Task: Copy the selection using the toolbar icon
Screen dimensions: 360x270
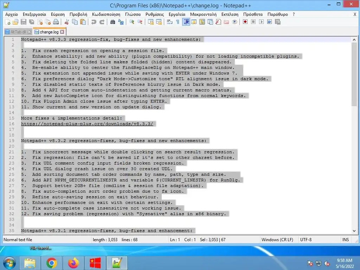Action: point(75,22)
